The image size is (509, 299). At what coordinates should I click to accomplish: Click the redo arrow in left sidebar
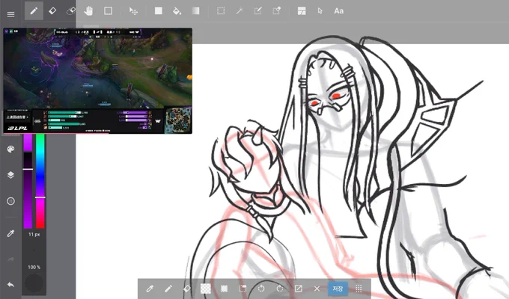10,259
